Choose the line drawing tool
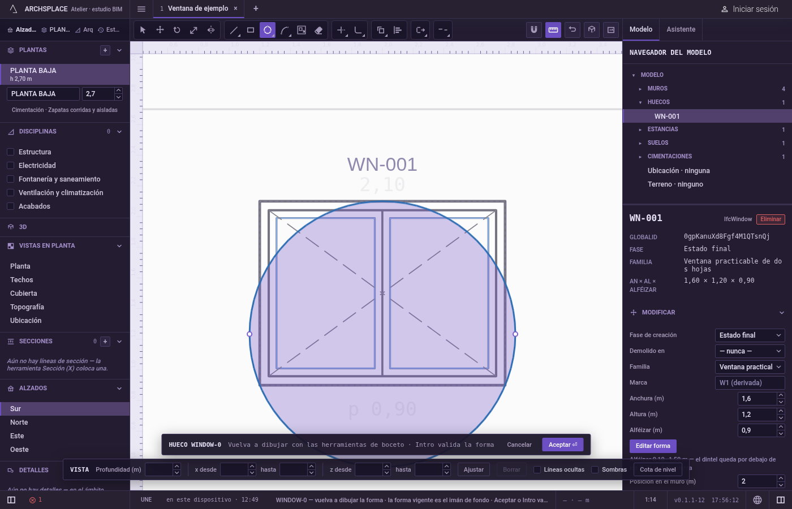 [234, 30]
